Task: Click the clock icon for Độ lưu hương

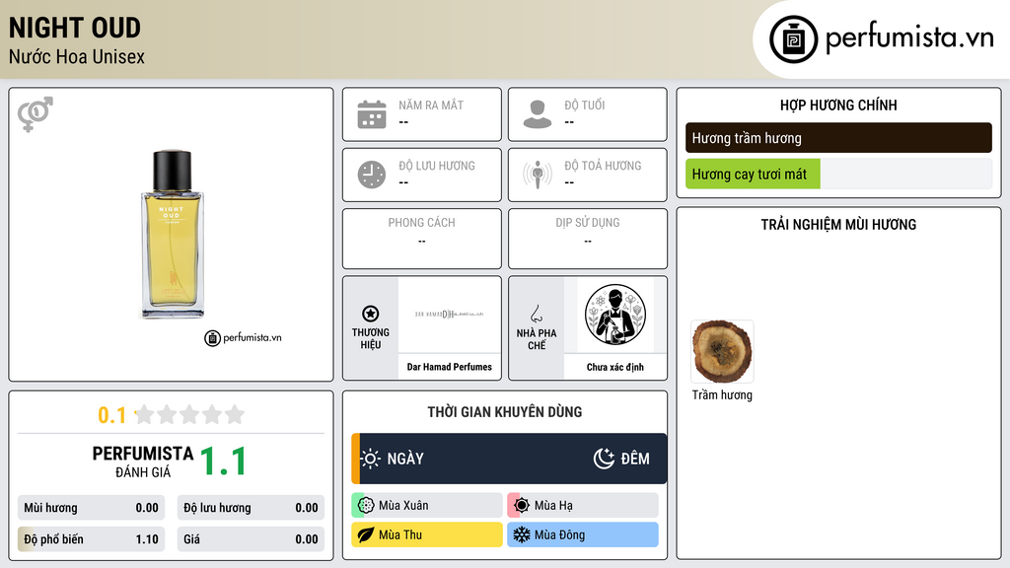Action: pos(372,175)
